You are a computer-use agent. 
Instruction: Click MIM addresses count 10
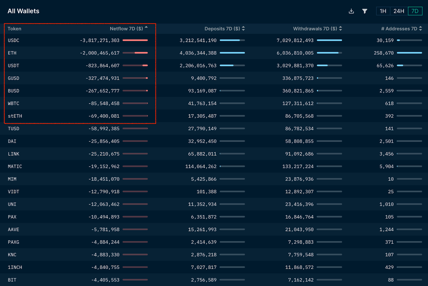point(391,179)
